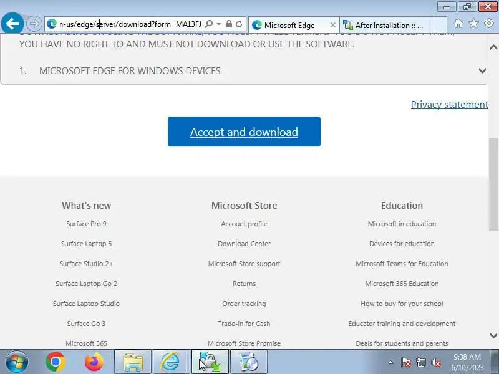This screenshot has width=499, height=374.
Task: Open the Tools gear icon
Action: (x=489, y=23)
